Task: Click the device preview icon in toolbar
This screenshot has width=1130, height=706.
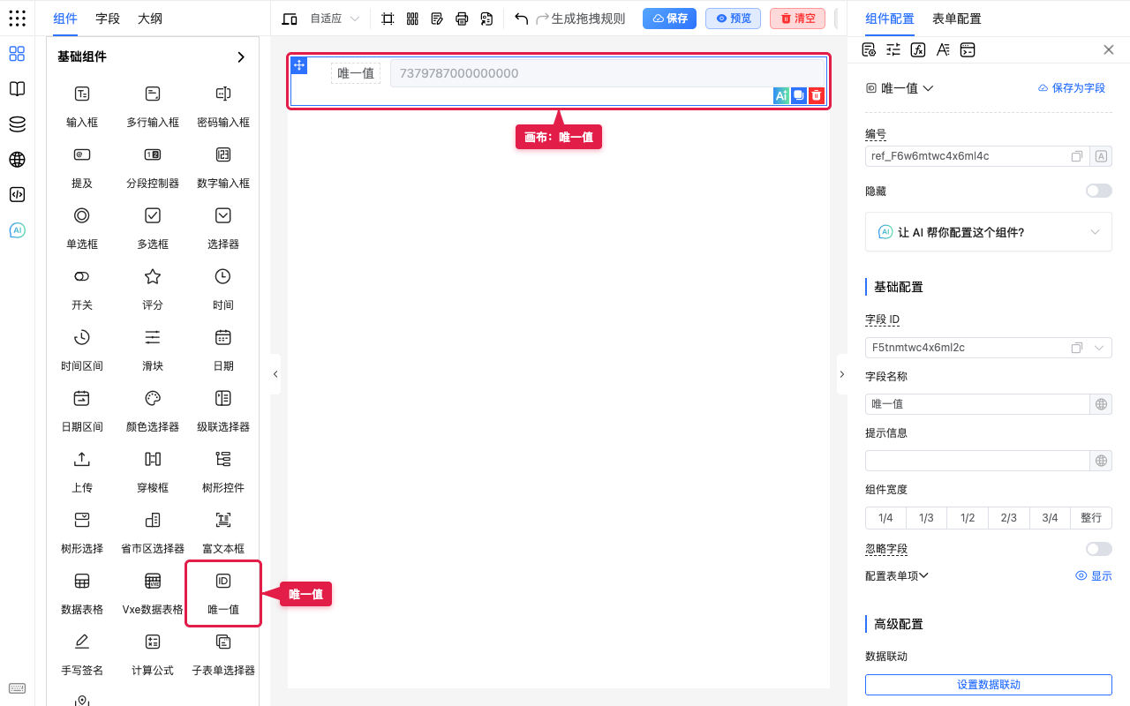Action: 290,19
